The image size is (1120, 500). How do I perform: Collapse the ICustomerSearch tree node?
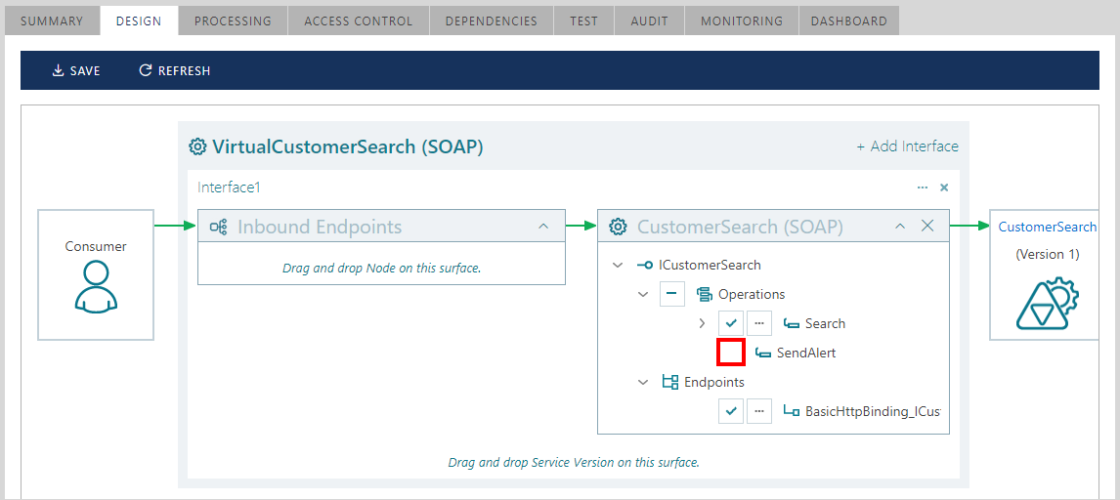point(617,266)
